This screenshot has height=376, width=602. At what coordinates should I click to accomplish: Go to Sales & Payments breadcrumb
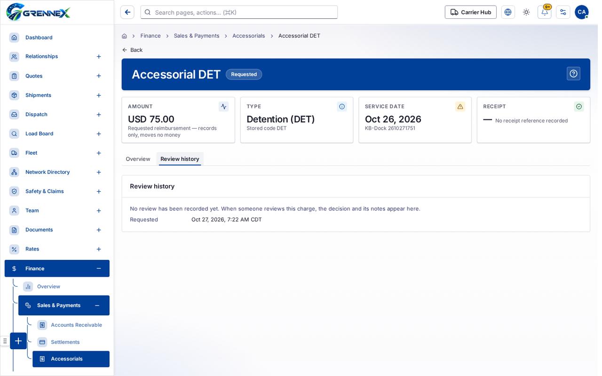point(197,36)
